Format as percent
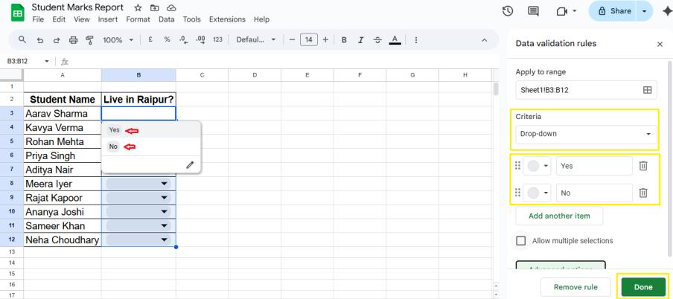The width and height of the screenshot is (673, 299). pos(167,39)
